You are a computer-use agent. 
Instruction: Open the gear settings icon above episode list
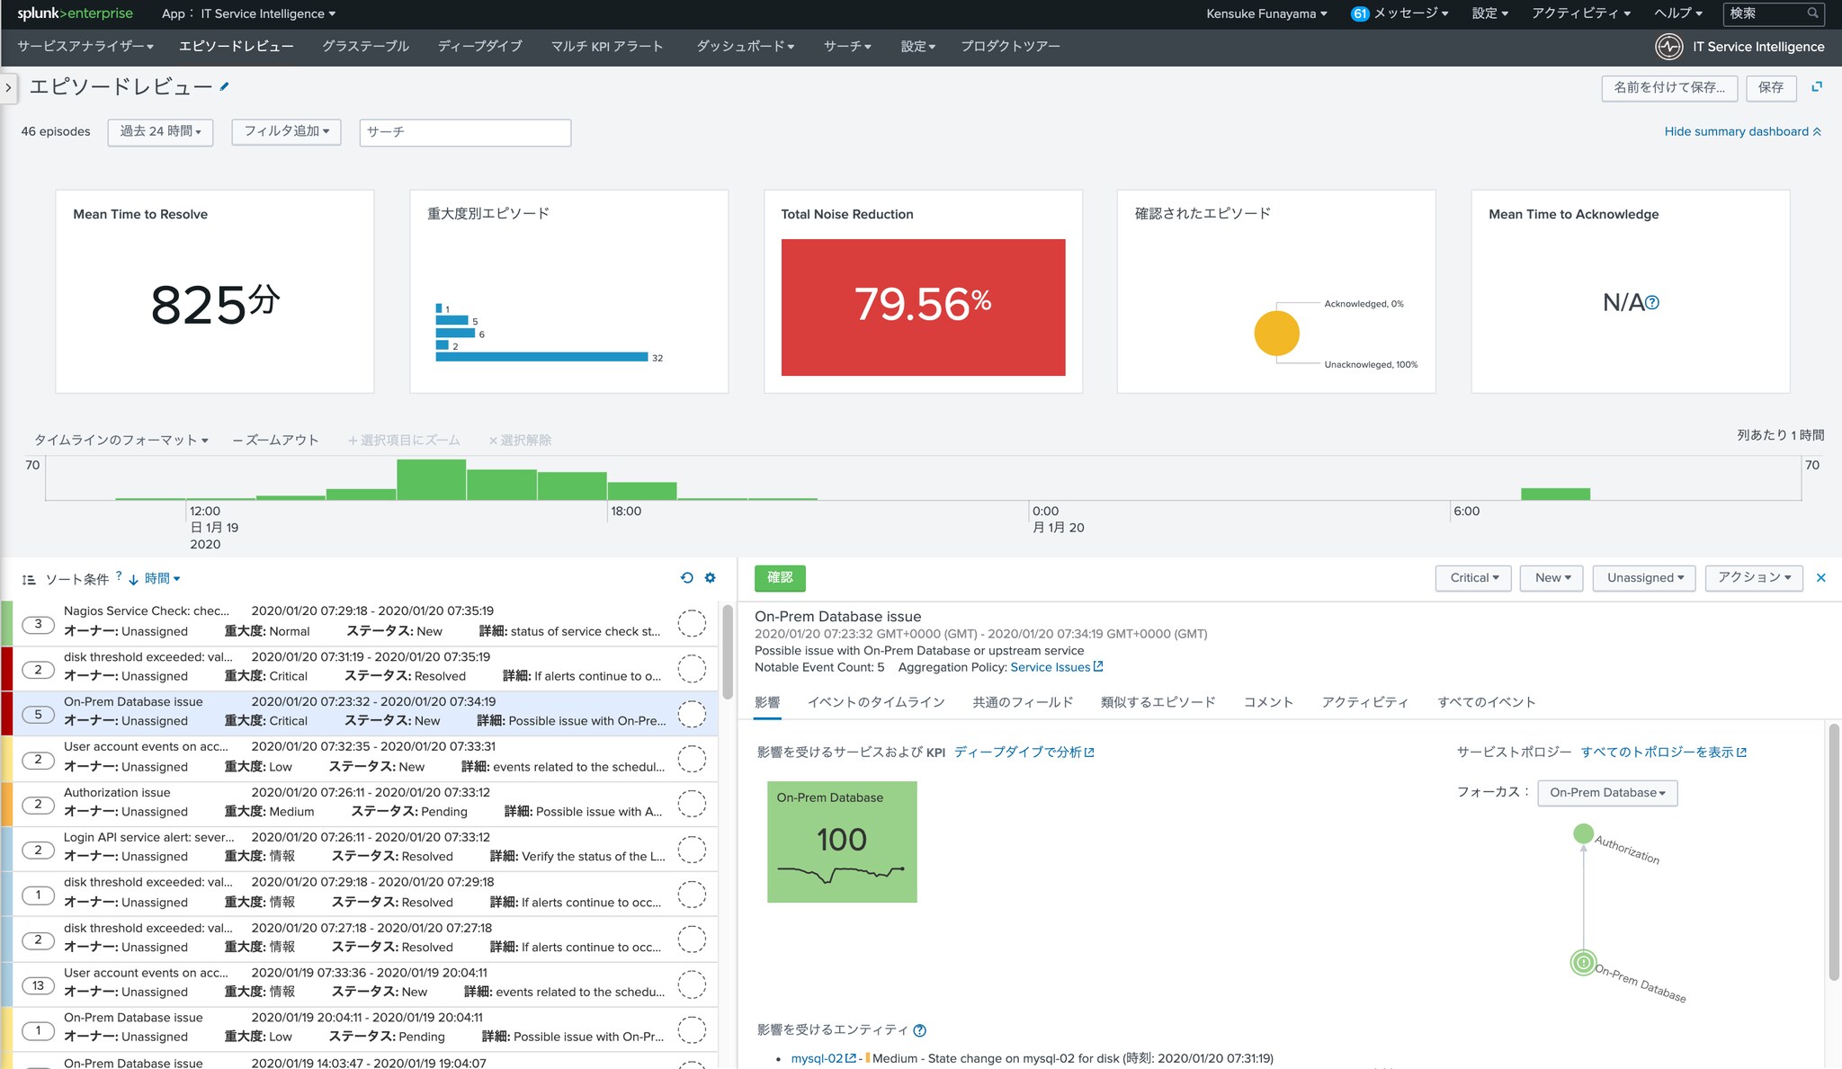[x=711, y=578]
